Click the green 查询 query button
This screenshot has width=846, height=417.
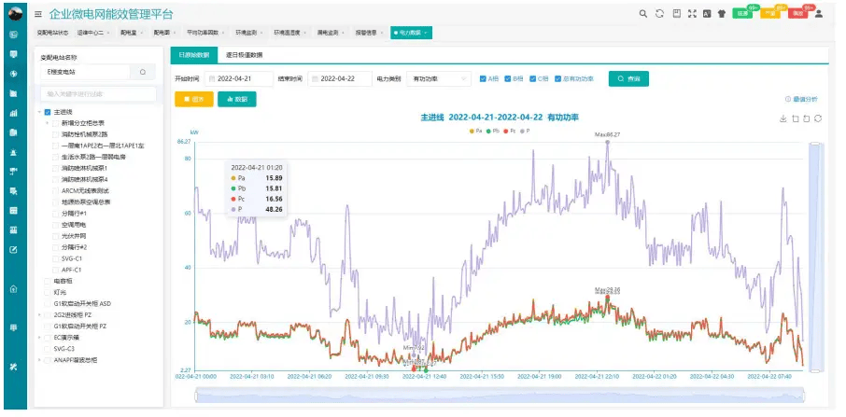coord(629,79)
